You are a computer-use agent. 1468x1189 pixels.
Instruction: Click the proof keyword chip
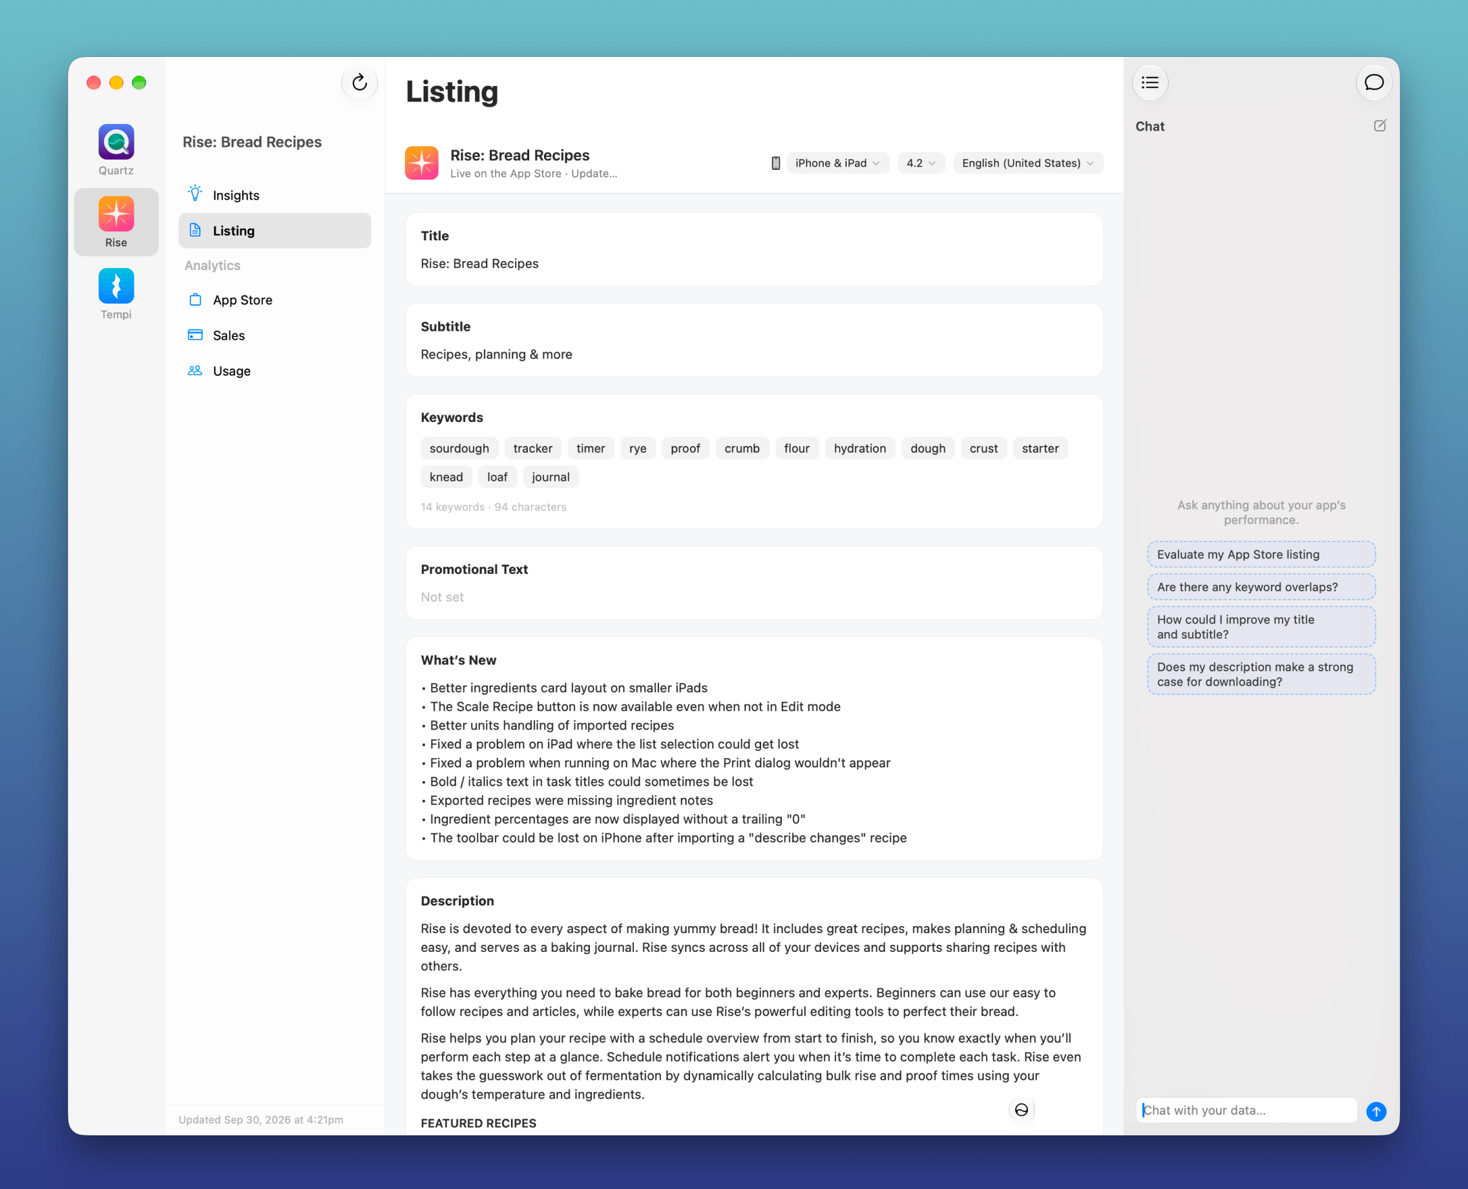686,448
